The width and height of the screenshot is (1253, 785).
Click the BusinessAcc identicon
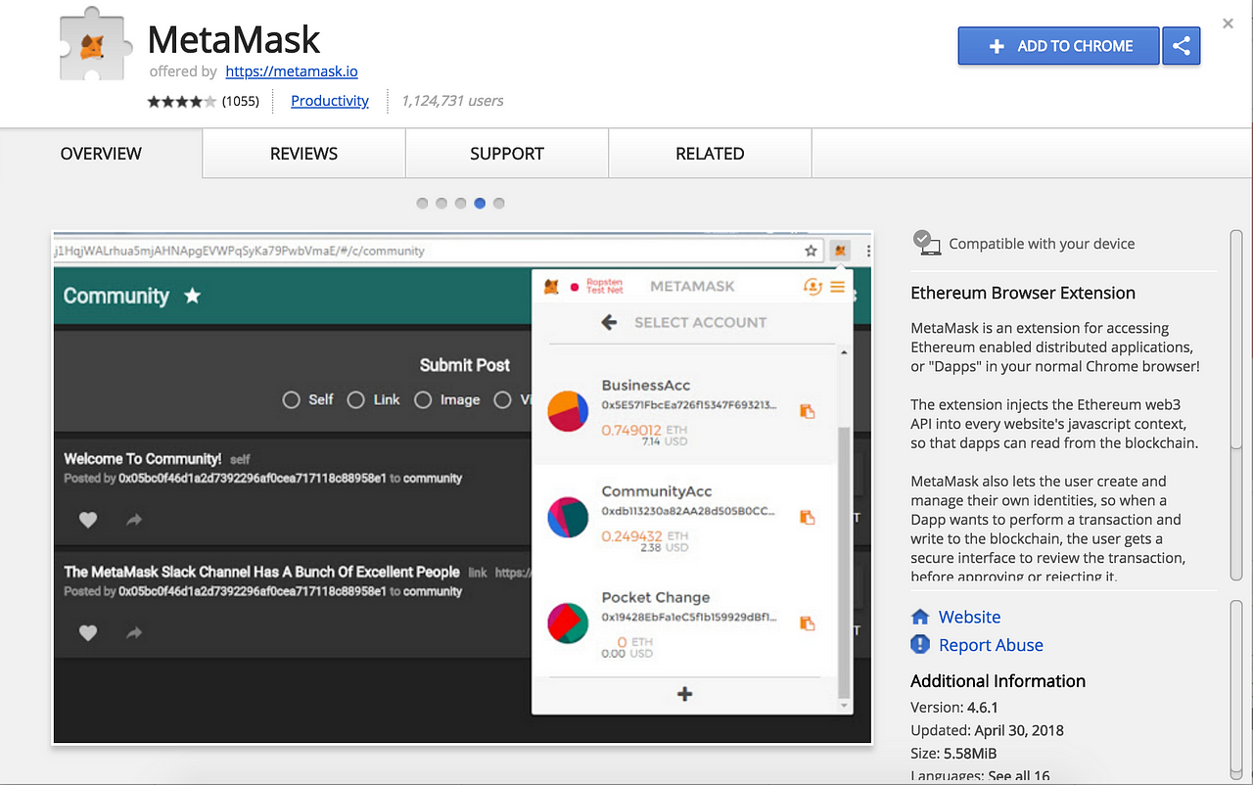(x=568, y=411)
